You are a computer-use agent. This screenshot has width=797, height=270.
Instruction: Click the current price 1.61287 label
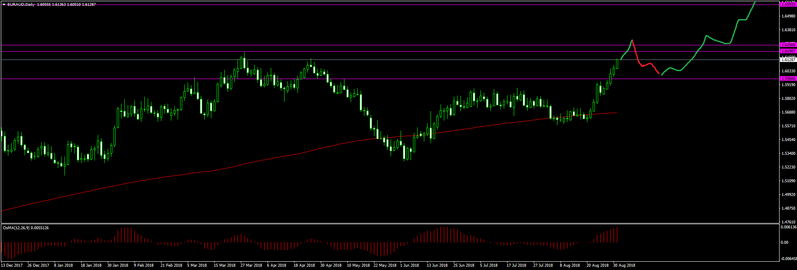click(x=788, y=60)
